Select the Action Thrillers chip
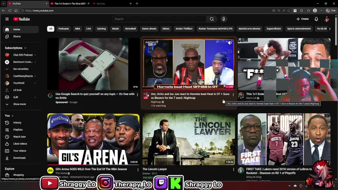338x190 pixels. [x=184, y=28]
